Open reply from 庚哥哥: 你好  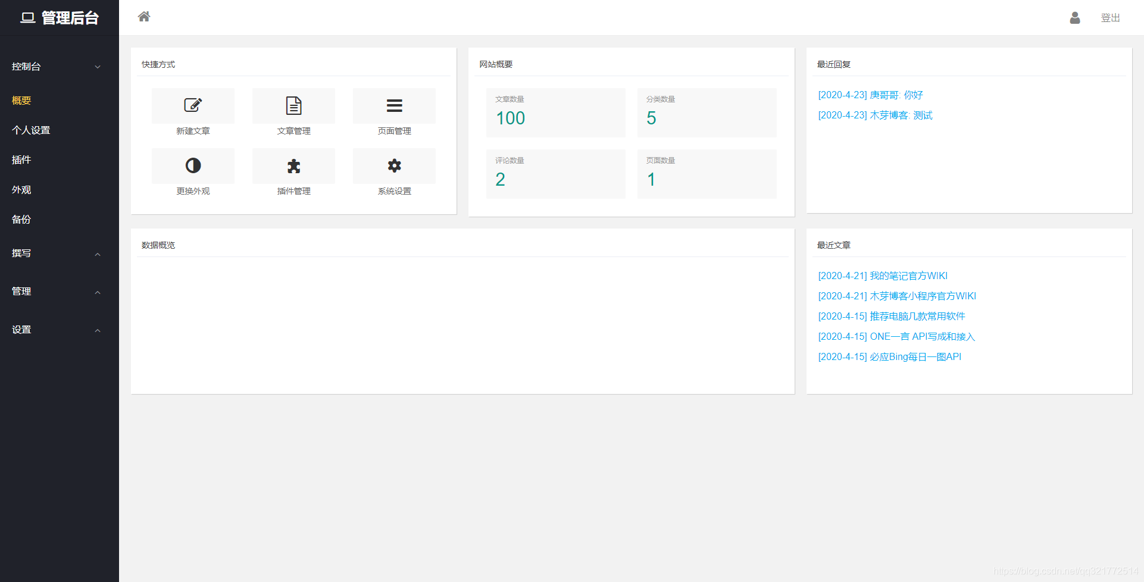(870, 95)
